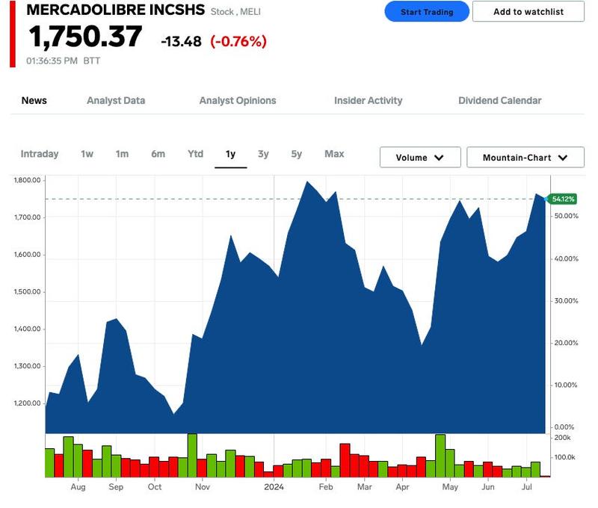
Task: Click the 01:36:35 PM BTT timestamp
Action: [x=64, y=61]
